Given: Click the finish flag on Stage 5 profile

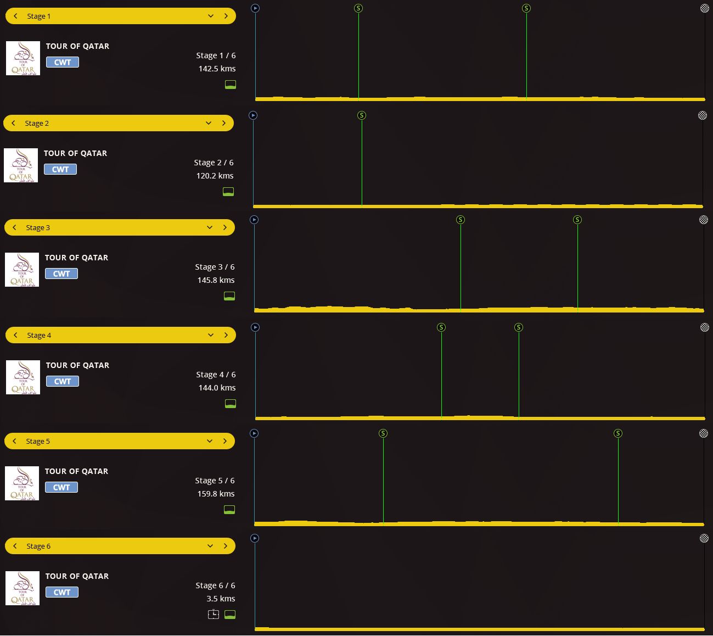Looking at the screenshot, I should pyautogui.click(x=704, y=433).
